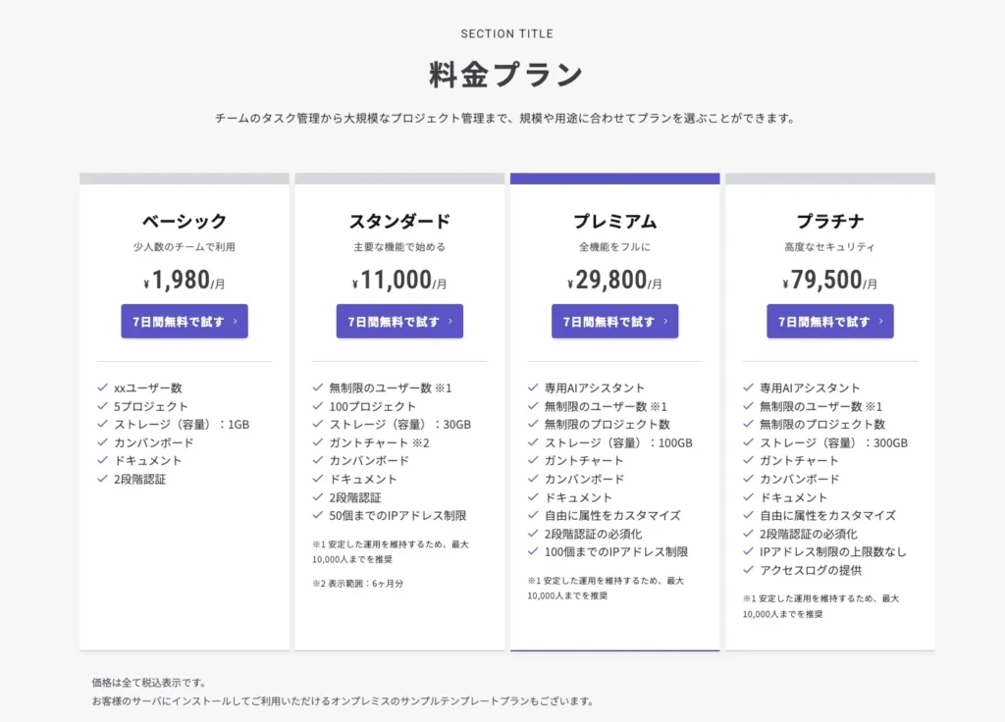Click subtitle 全機能をフルに

click(x=615, y=246)
